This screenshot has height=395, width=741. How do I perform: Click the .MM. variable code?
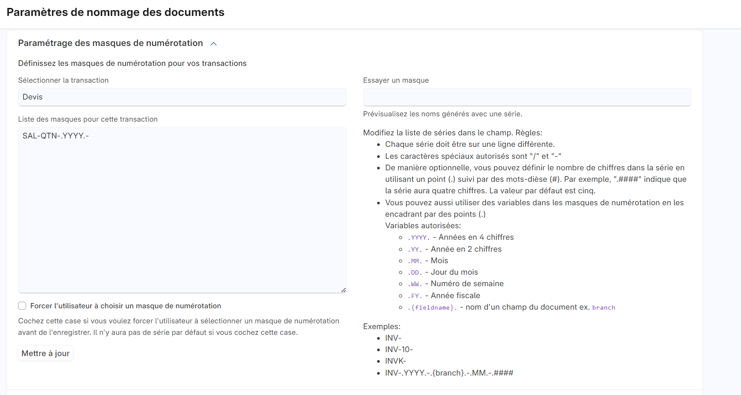415,261
